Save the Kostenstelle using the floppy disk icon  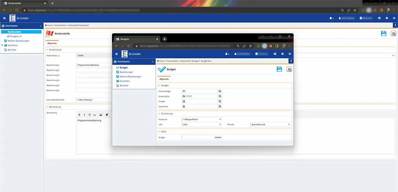click(383, 33)
